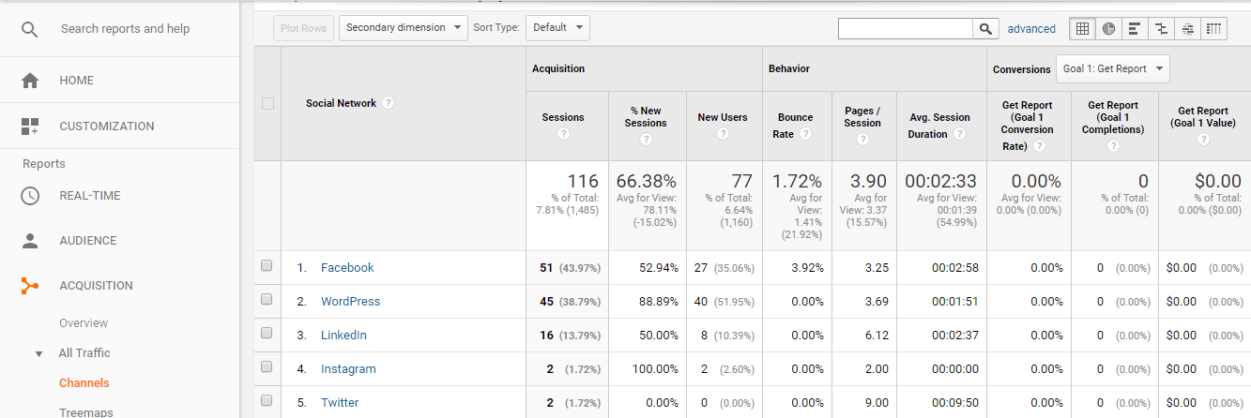Click the table search magnifier button
The width and height of the screenshot is (1251, 418).
click(x=984, y=29)
